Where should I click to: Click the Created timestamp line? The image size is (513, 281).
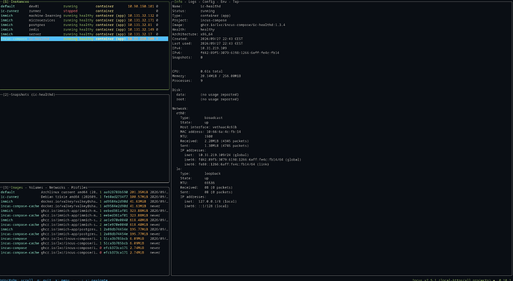click(207, 39)
